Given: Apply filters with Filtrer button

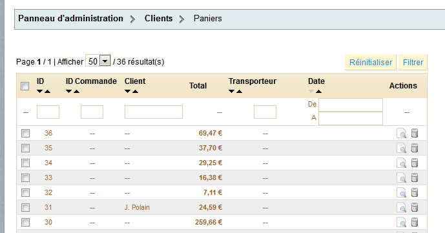Looking at the screenshot, I should click(413, 63).
